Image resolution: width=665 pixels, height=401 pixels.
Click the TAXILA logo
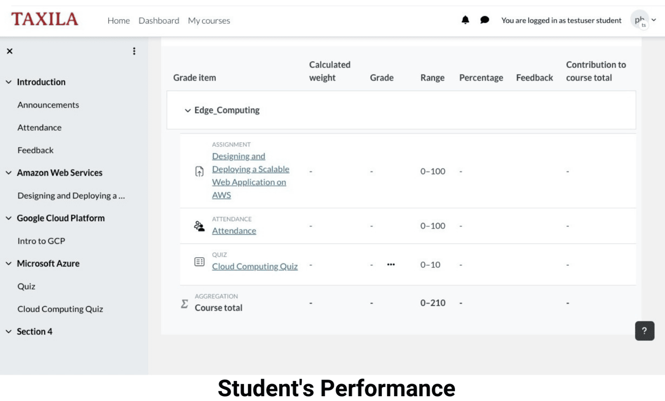[45, 19]
